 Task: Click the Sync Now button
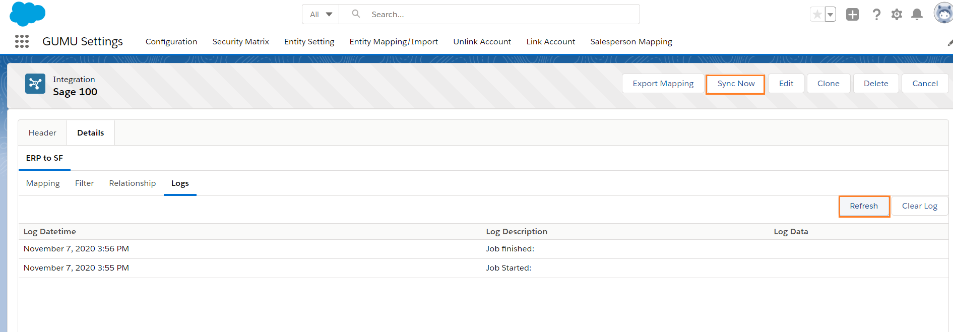pyautogui.click(x=735, y=84)
